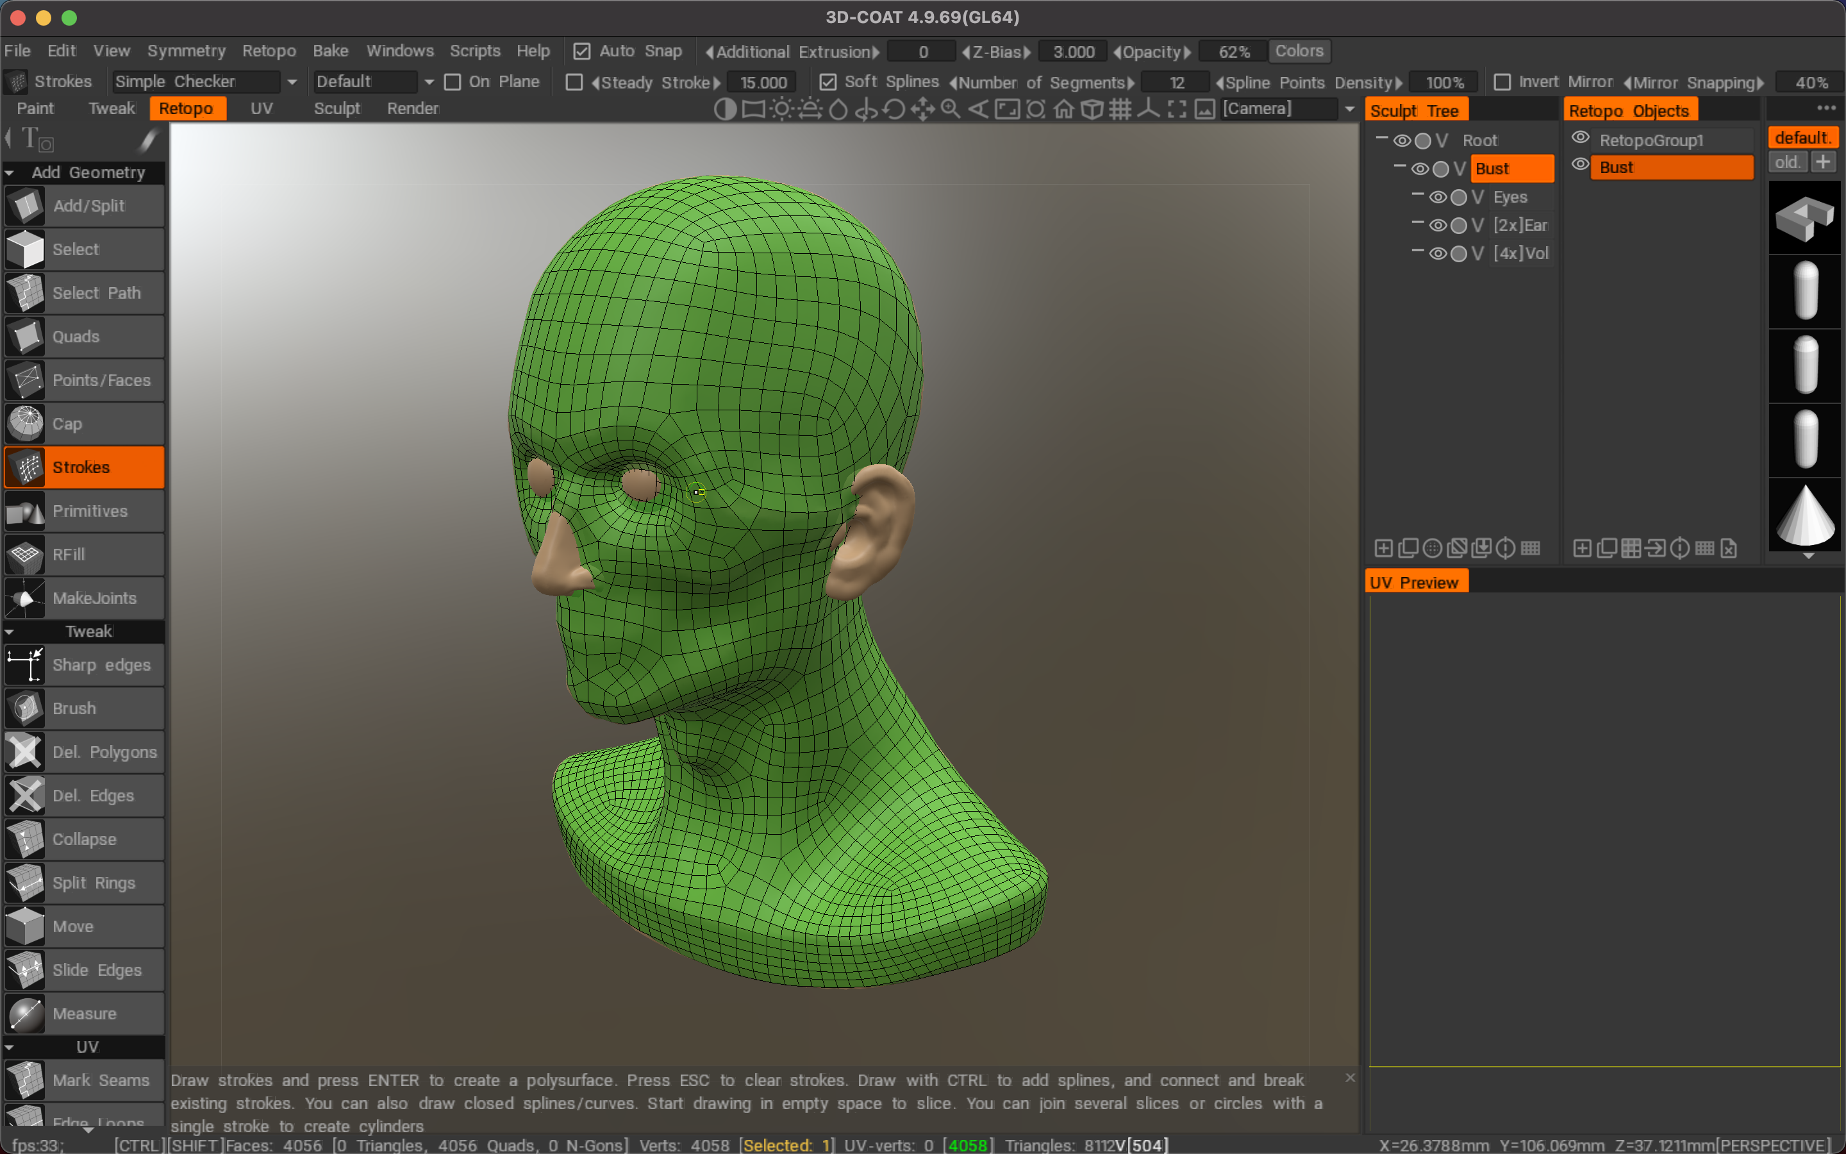
Task: Activate the MakeJoints tool
Action: [x=84, y=598]
